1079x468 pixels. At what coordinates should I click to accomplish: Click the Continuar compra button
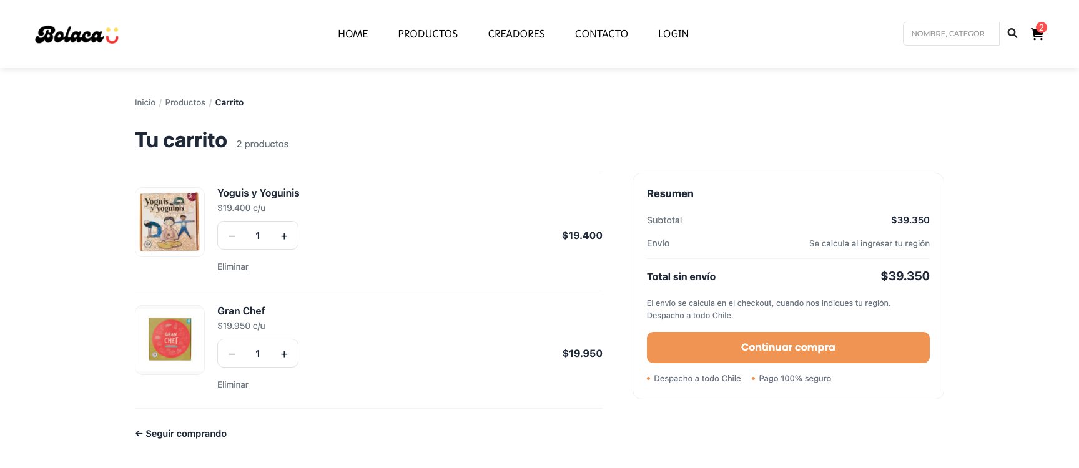click(x=788, y=348)
